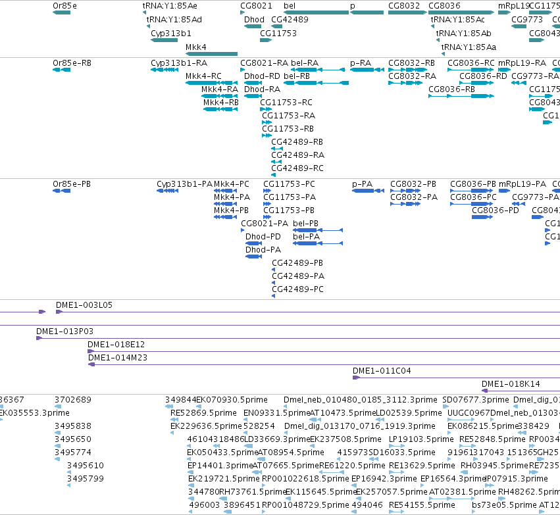Click the Or85e gene label
The width and height of the screenshot is (560, 515).
(64, 6)
